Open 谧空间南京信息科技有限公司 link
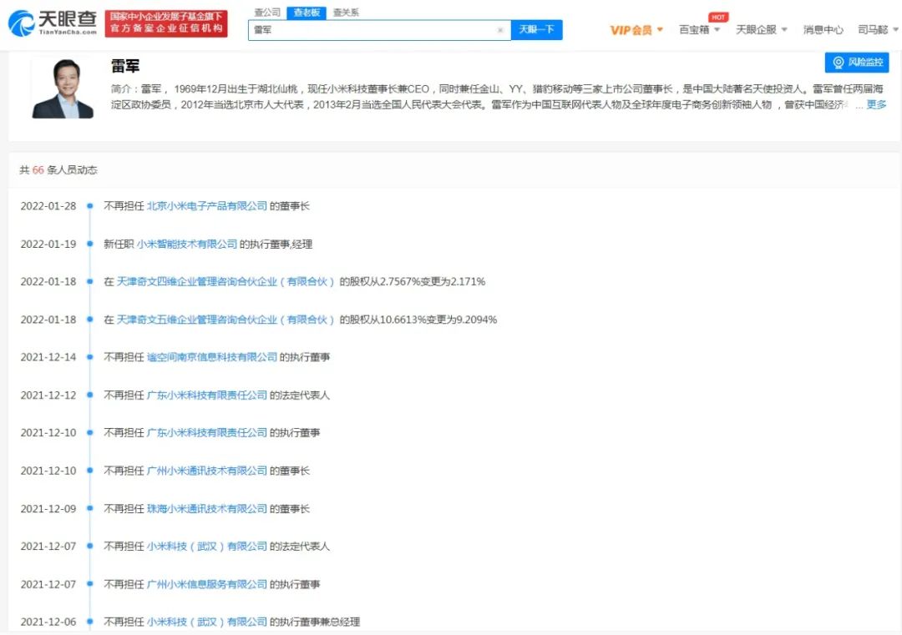Screen dimensions: 902x635 (212, 357)
